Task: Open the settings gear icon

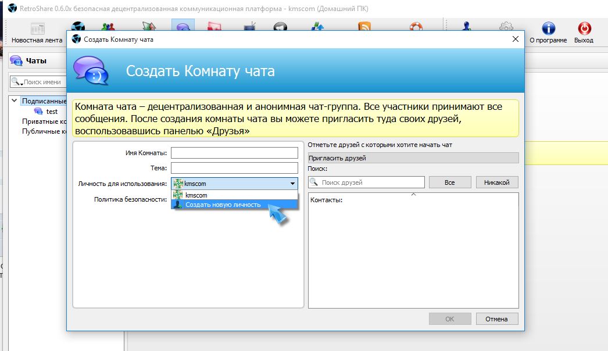Action: pos(506,27)
